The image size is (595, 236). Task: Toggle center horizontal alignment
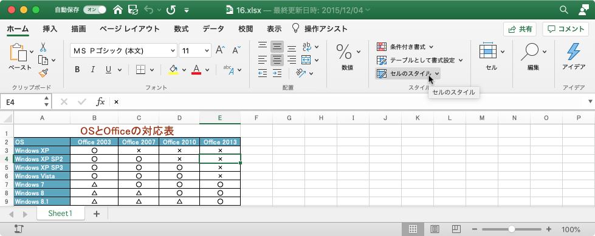click(277, 60)
